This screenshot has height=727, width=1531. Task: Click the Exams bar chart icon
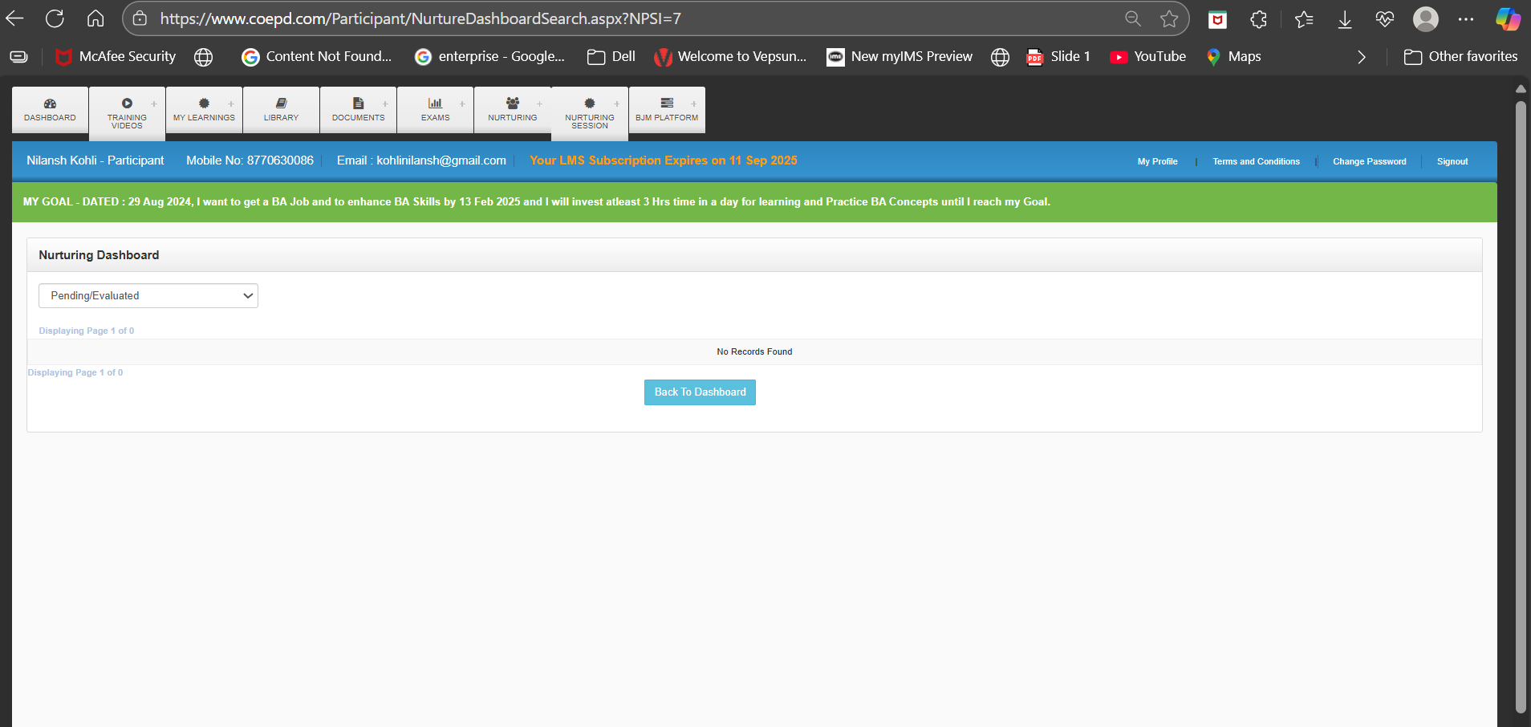coord(435,104)
